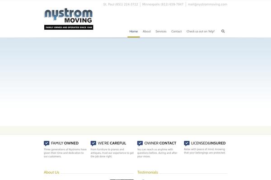Open the Contact menu item

click(x=176, y=31)
